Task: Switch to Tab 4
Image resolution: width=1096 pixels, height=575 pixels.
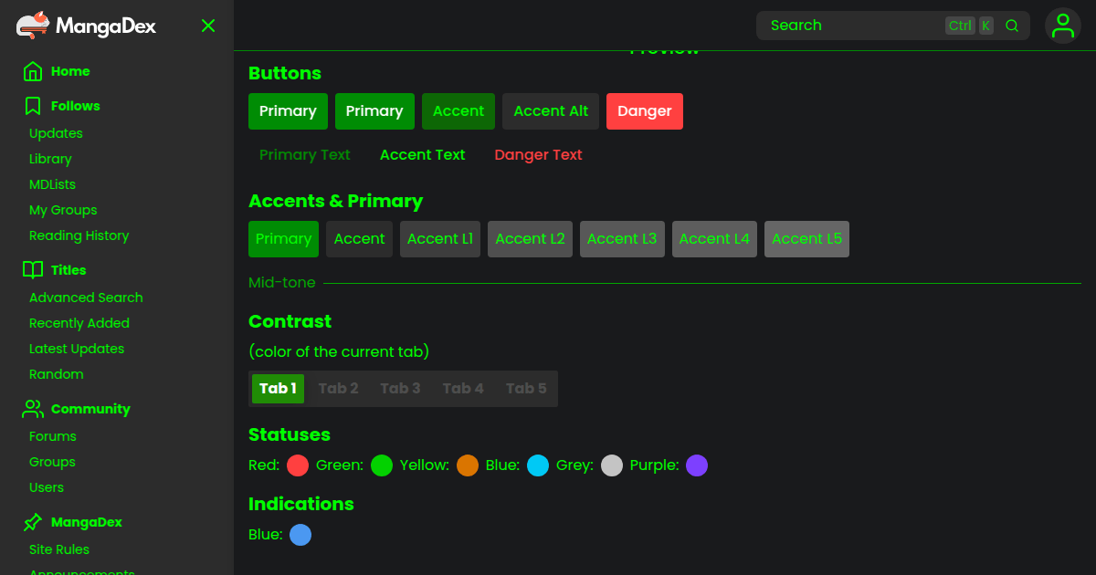Action: coord(463,389)
